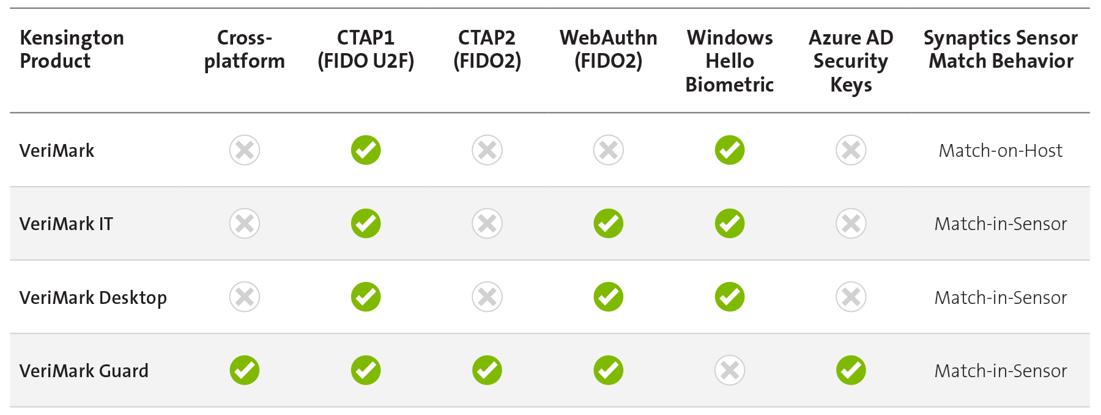
Task: Click VeriMark Windows Hello green checkmark
Action: click(730, 150)
